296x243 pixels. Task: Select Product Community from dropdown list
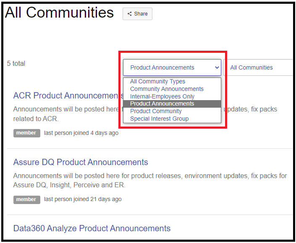point(156,111)
